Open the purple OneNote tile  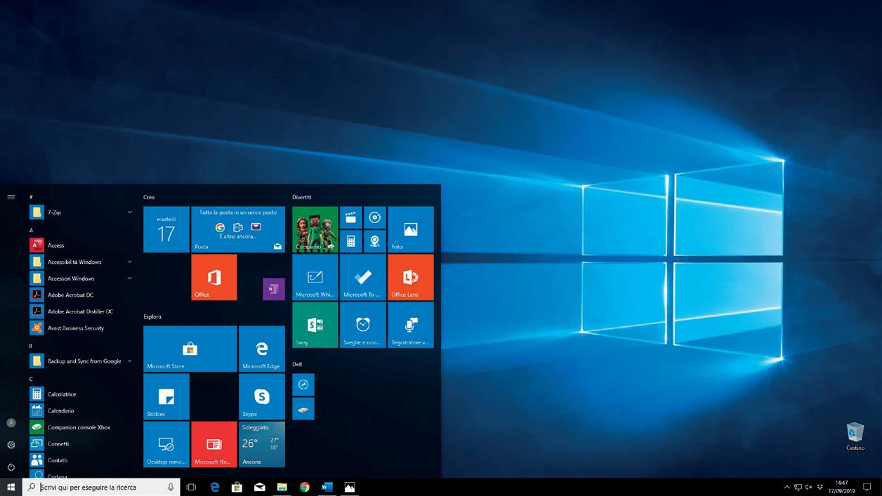[273, 289]
